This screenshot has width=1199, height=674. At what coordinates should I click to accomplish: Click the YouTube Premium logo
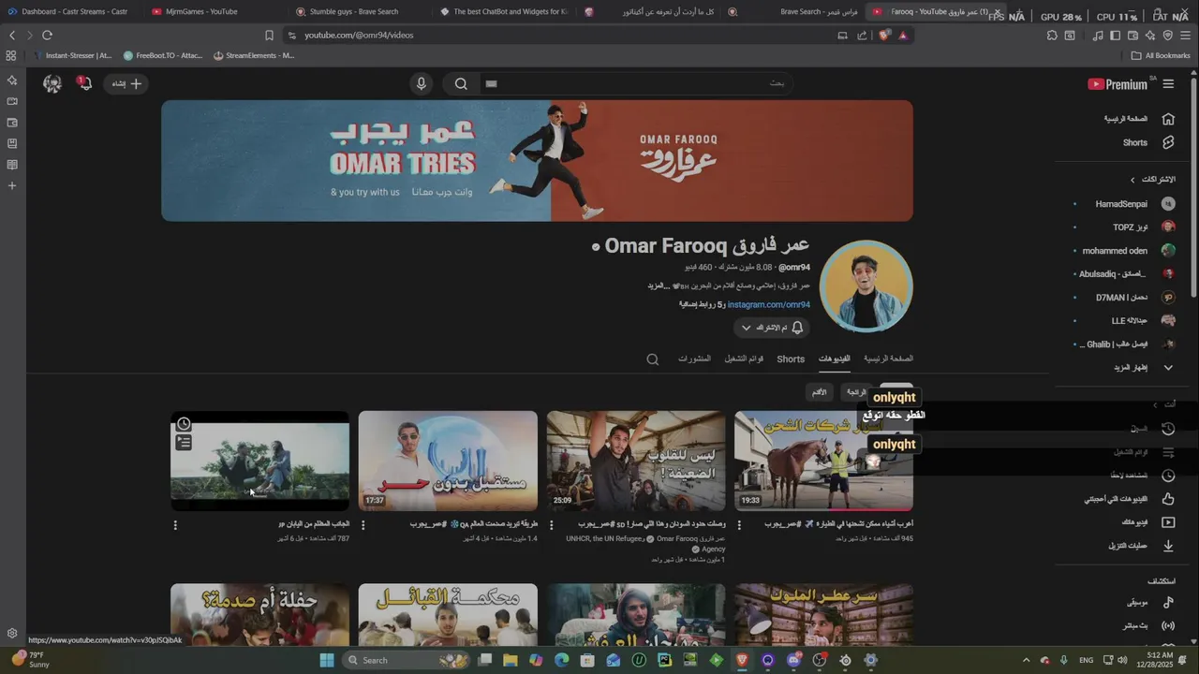1118,84
